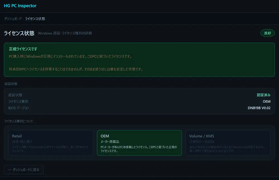Go to ダッシュボード breadcrumb link
The height and width of the screenshot is (180, 279).
[13, 19]
